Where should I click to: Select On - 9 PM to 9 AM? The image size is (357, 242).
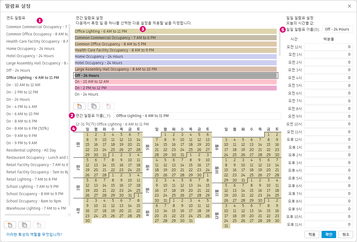22,143
